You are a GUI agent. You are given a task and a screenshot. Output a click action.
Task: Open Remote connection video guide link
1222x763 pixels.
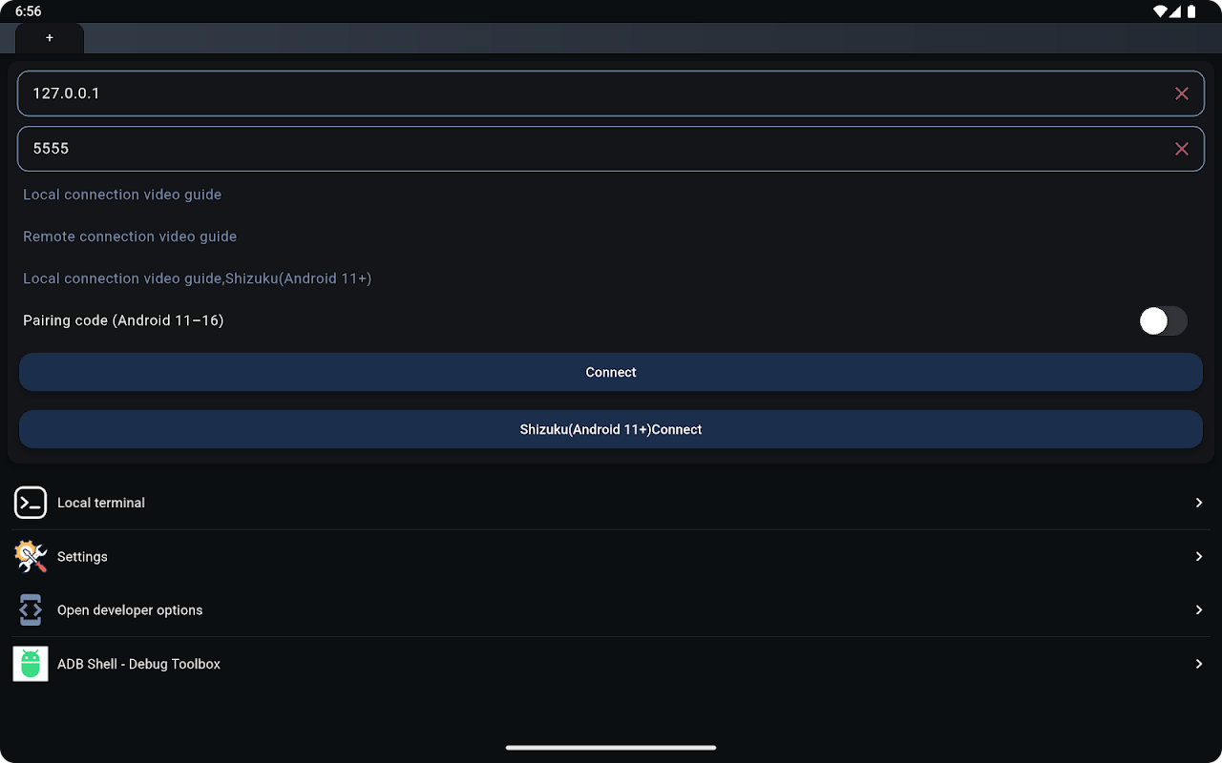click(x=130, y=237)
